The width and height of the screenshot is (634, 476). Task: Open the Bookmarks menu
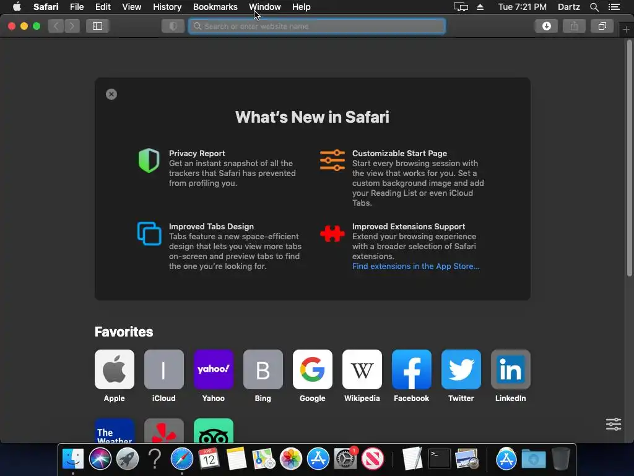pyautogui.click(x=215, y=7)
